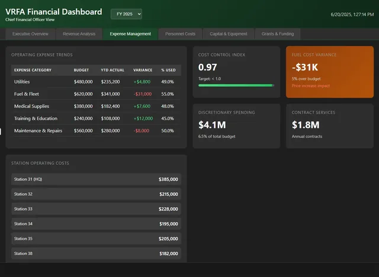Click Station 33 cost $228,000

point(168,209)
